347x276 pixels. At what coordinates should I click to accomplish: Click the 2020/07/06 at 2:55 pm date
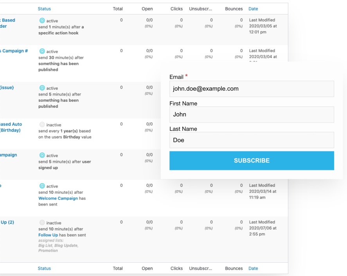(x=262, y=231)
